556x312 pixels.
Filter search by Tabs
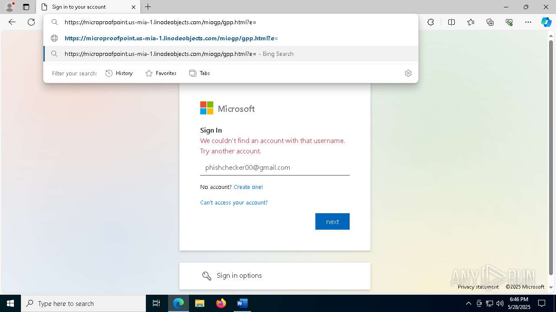[x=199, y=73]
